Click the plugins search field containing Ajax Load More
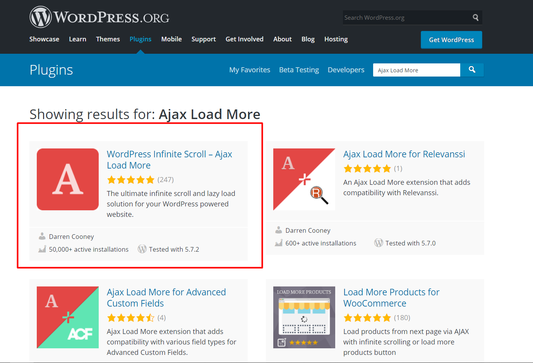 [416, 70]
